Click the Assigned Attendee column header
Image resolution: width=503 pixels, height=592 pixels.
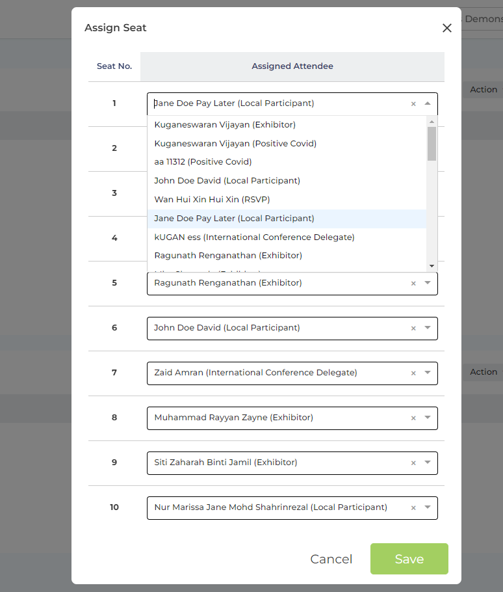292,66
